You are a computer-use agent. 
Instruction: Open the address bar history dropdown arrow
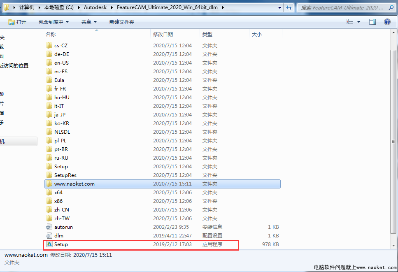279,7
